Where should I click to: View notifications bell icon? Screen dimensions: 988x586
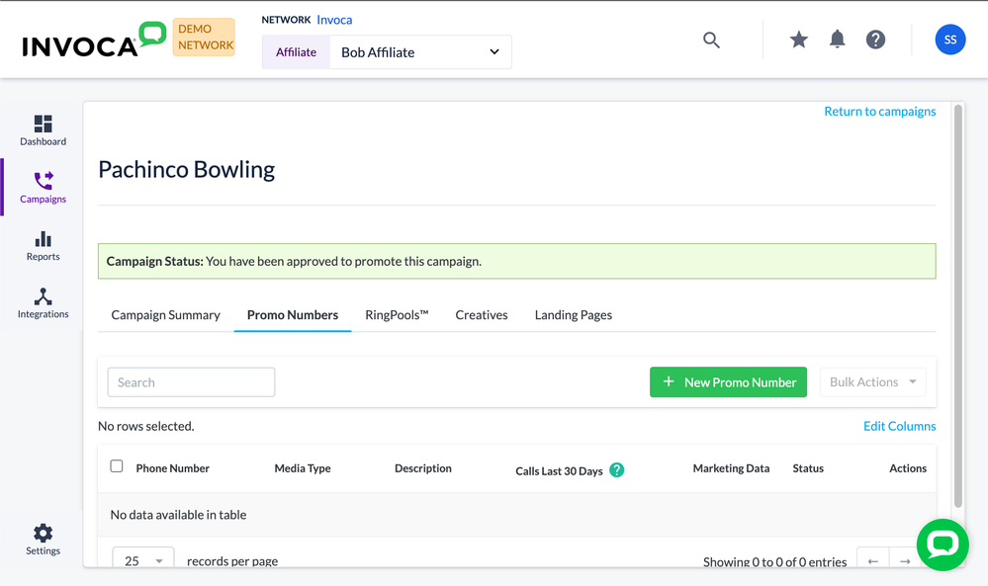pos(837,40)
